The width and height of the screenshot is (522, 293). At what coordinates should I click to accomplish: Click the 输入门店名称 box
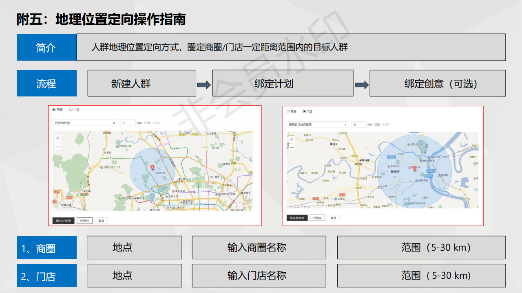(x=259, y=276)
